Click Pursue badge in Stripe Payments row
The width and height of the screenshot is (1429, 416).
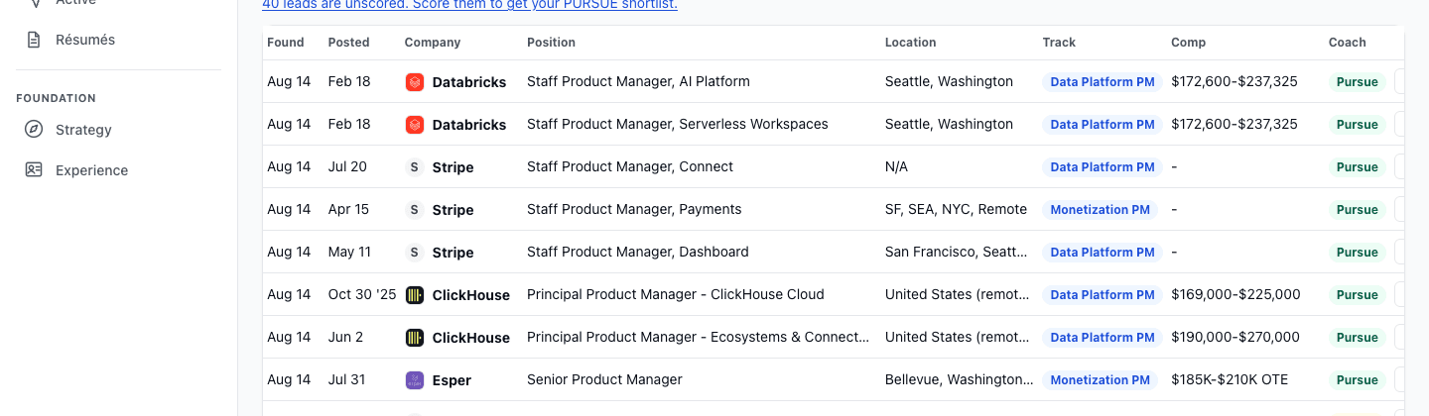[x=1357, y=210]
